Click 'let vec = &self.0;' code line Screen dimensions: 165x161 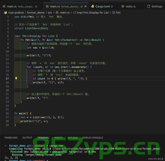40,48
